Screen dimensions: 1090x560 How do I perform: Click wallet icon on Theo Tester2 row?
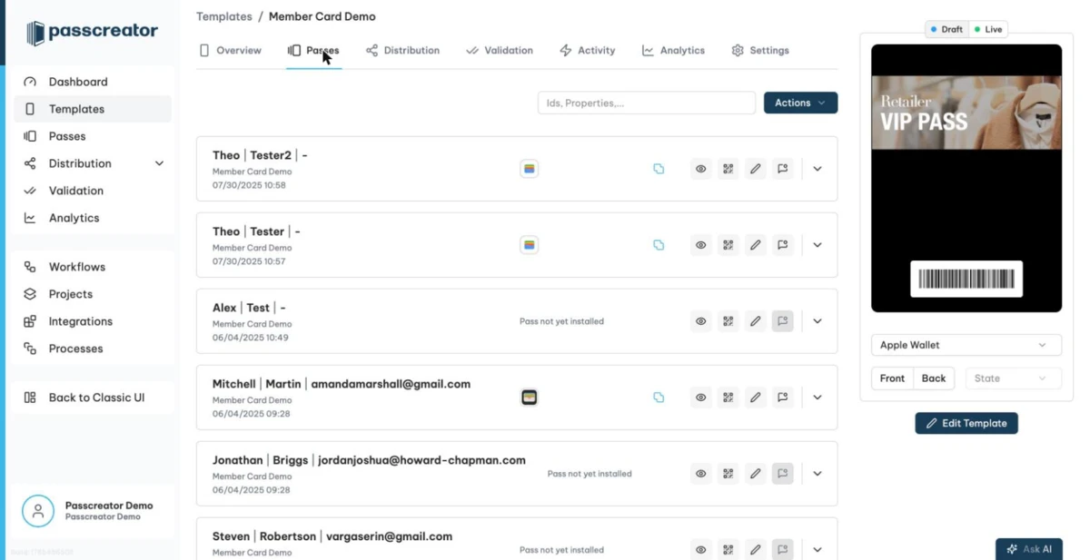tap(529, 169)
